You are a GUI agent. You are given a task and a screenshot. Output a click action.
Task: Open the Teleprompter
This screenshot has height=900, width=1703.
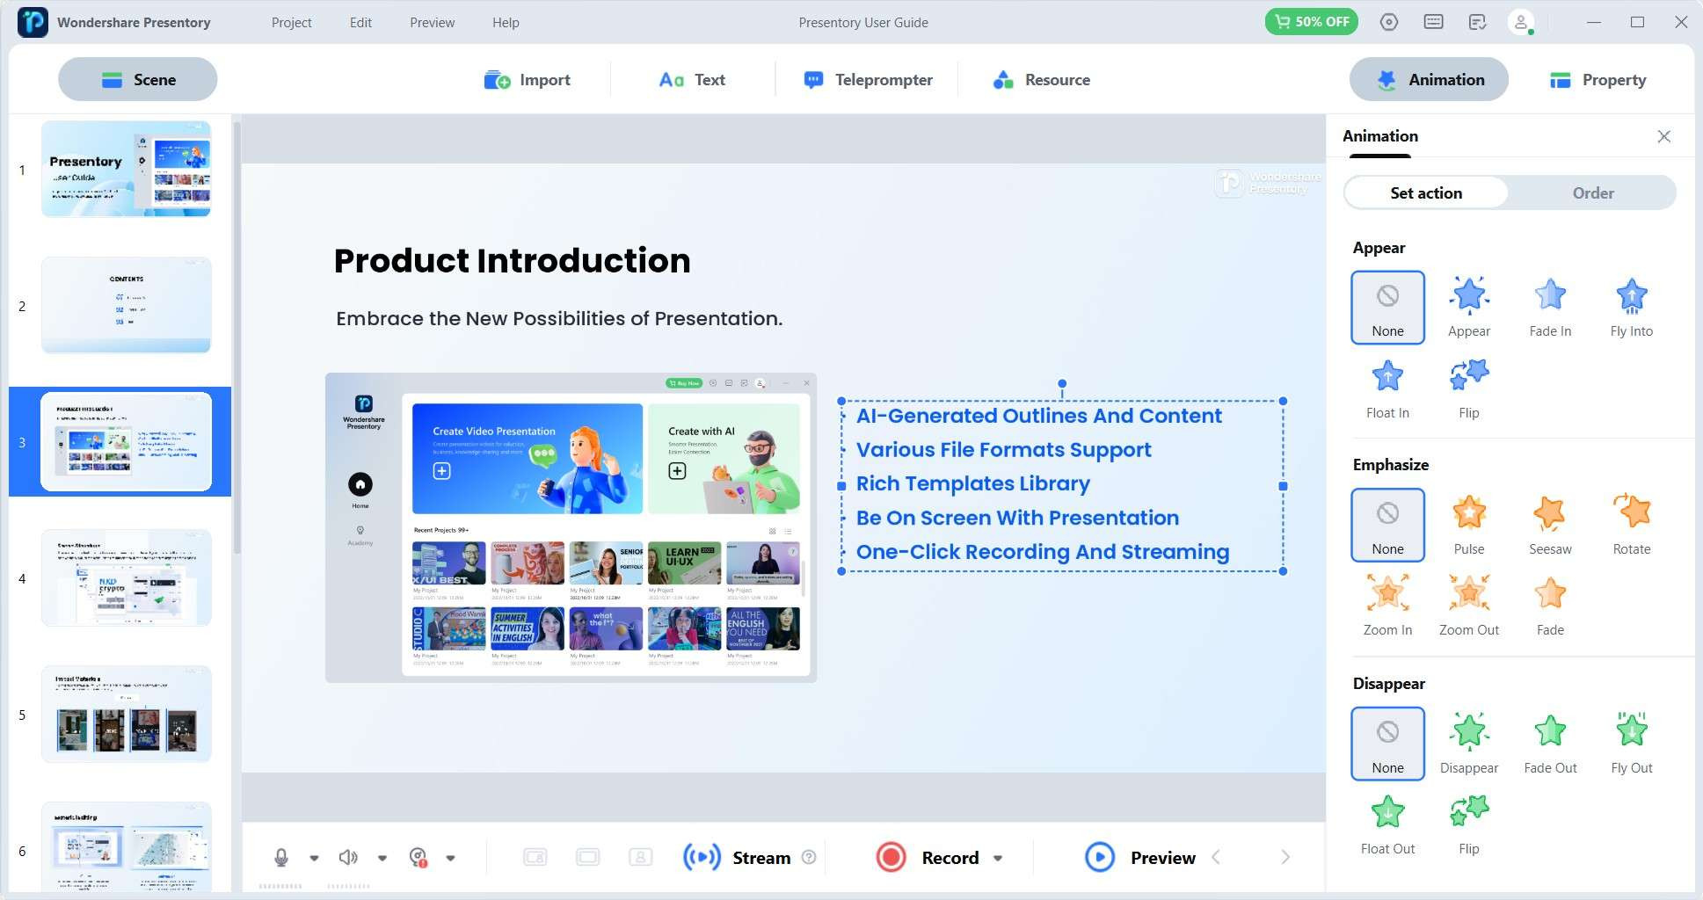(x=868, y=79)
